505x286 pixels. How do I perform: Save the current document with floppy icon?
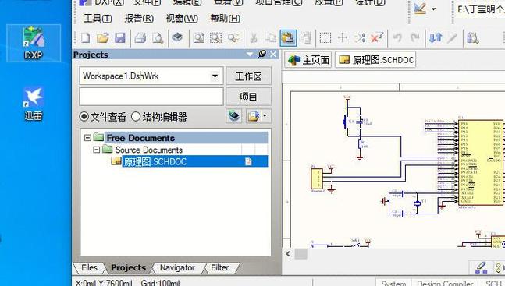point(119,38)
